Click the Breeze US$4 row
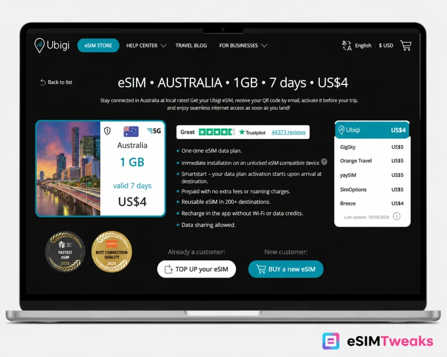The width and height of the screenshot is (447, 357). click(371, 203)
